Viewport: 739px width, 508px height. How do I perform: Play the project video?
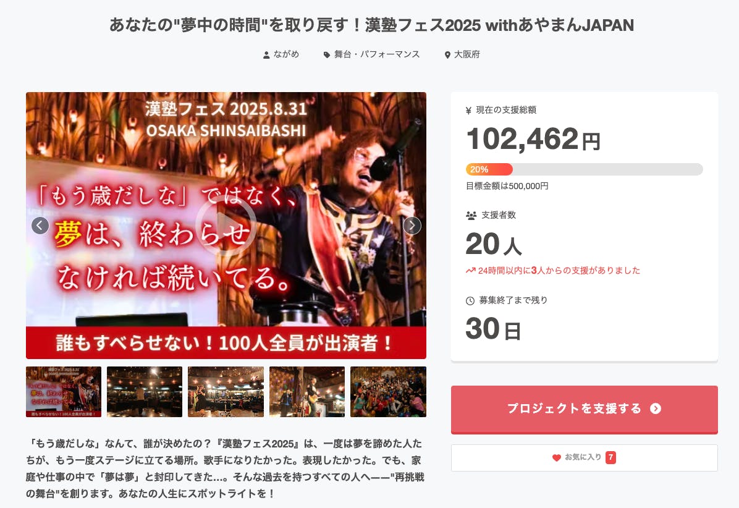[226, 225]
